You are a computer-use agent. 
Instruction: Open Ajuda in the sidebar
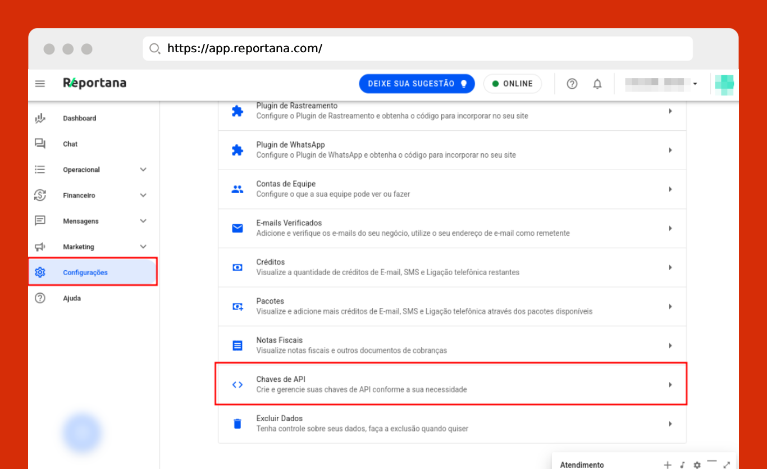click(x=72, y=298)
